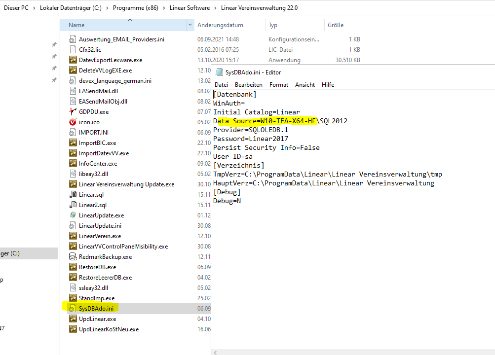The height and width of the screenshot is (355, 495).
Task: Click the Cfx32.lic file icon
Action: 73,49
